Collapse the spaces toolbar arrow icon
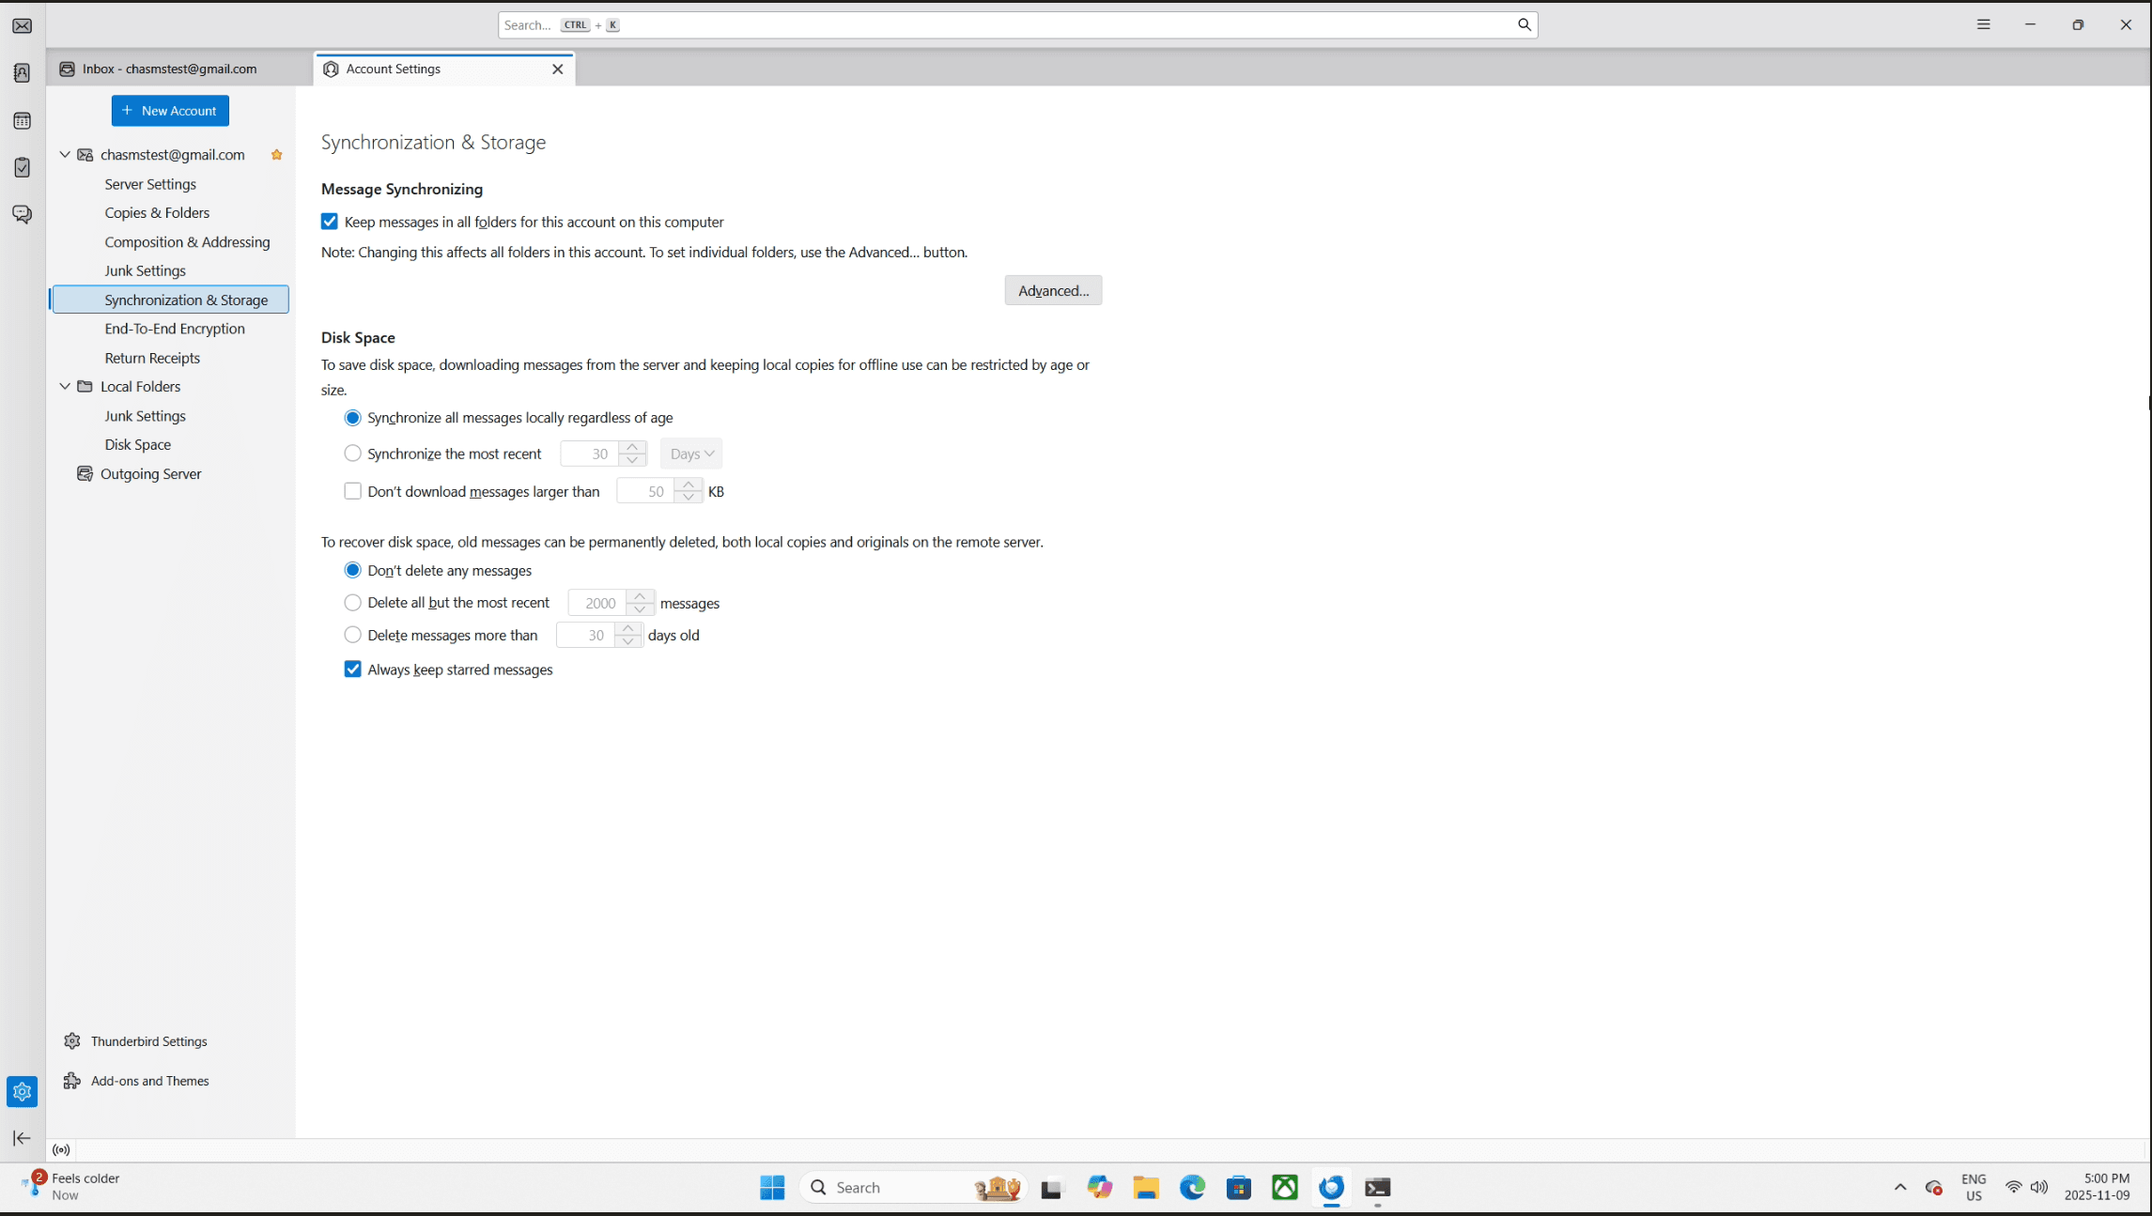 [x=22, y=1138]
